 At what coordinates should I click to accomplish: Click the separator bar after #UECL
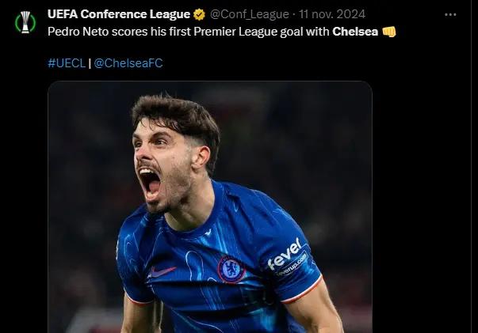[89, 62]
